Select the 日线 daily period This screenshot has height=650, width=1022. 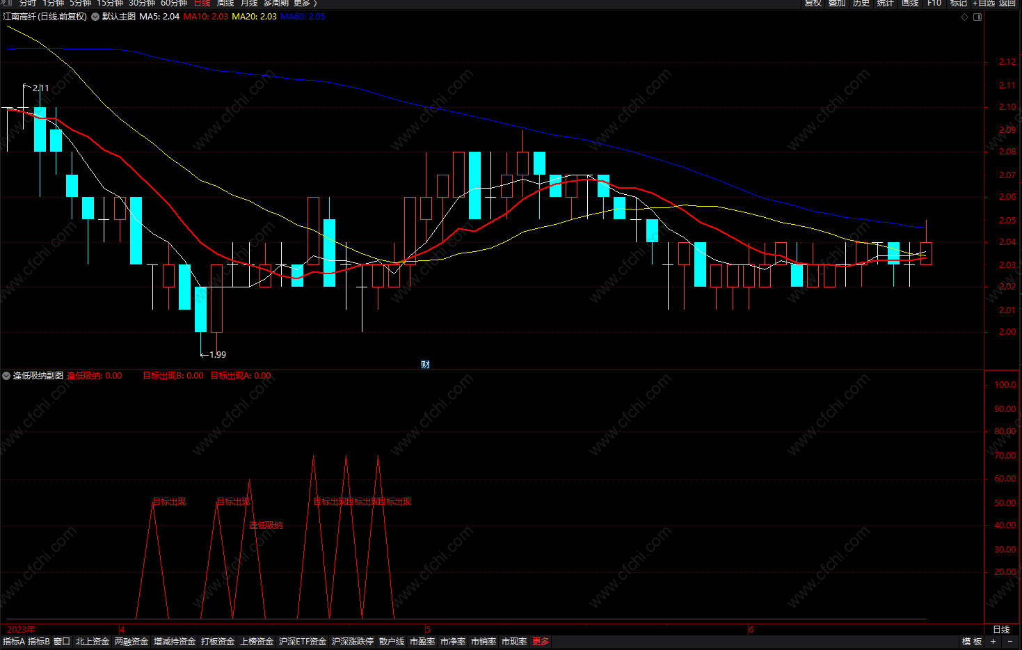(x=202, y=3)
